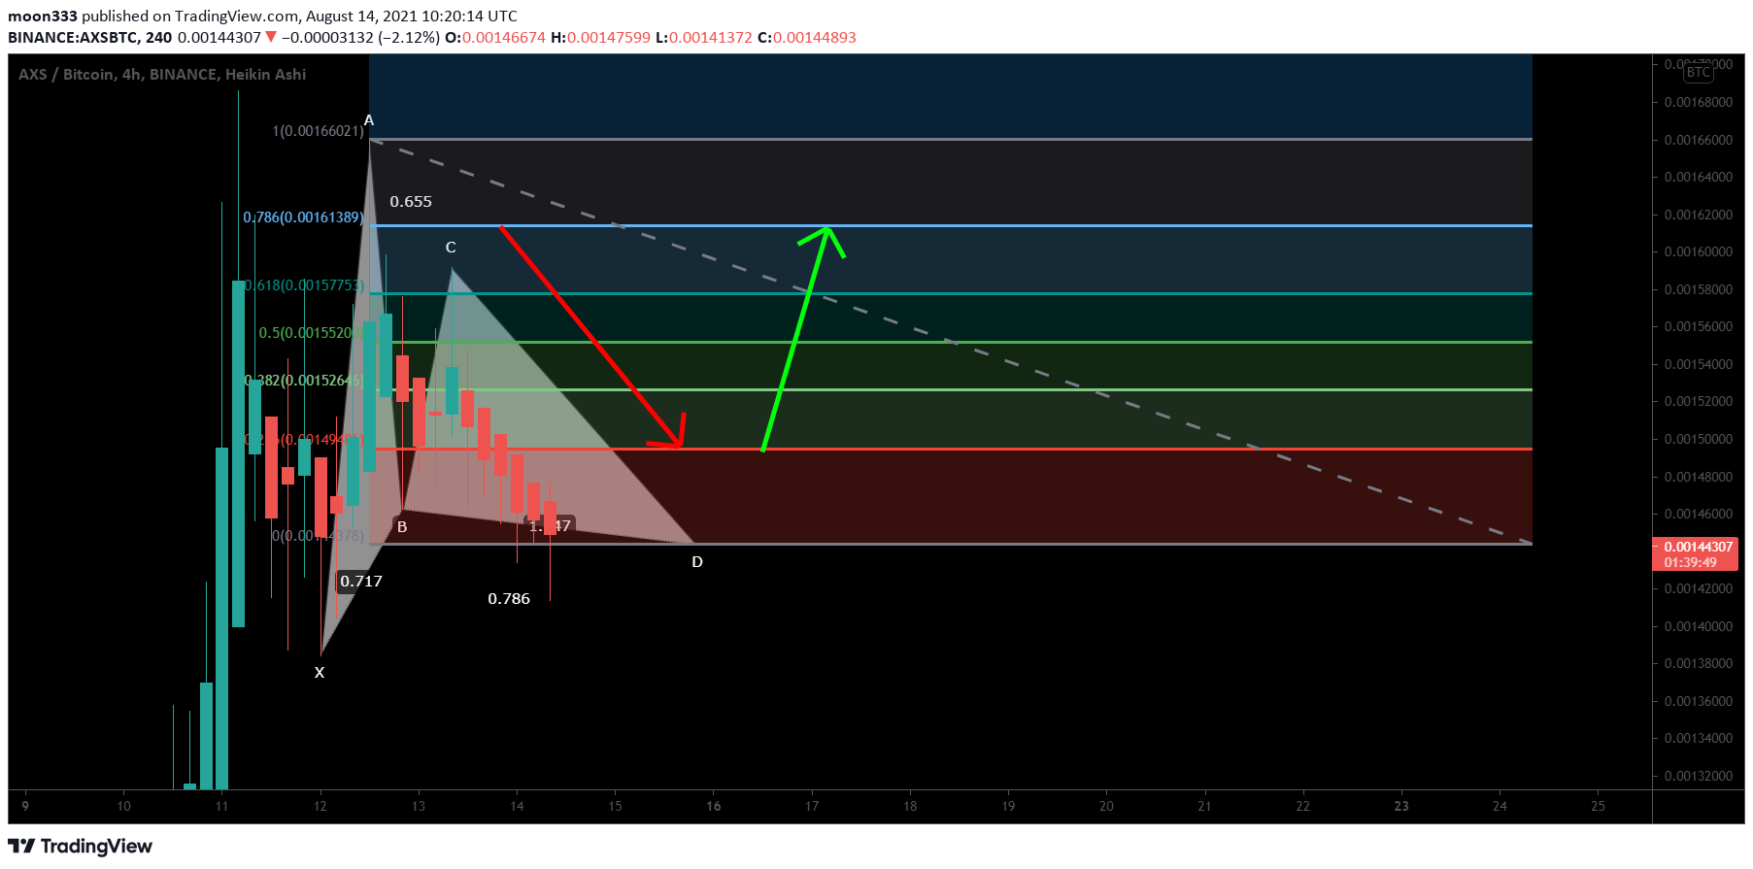The width and height of the screenshot is (1753, 869).
Task: Select the BINANCE:AXSBTC, 240 symbol text
Action: tap(89, 37)
